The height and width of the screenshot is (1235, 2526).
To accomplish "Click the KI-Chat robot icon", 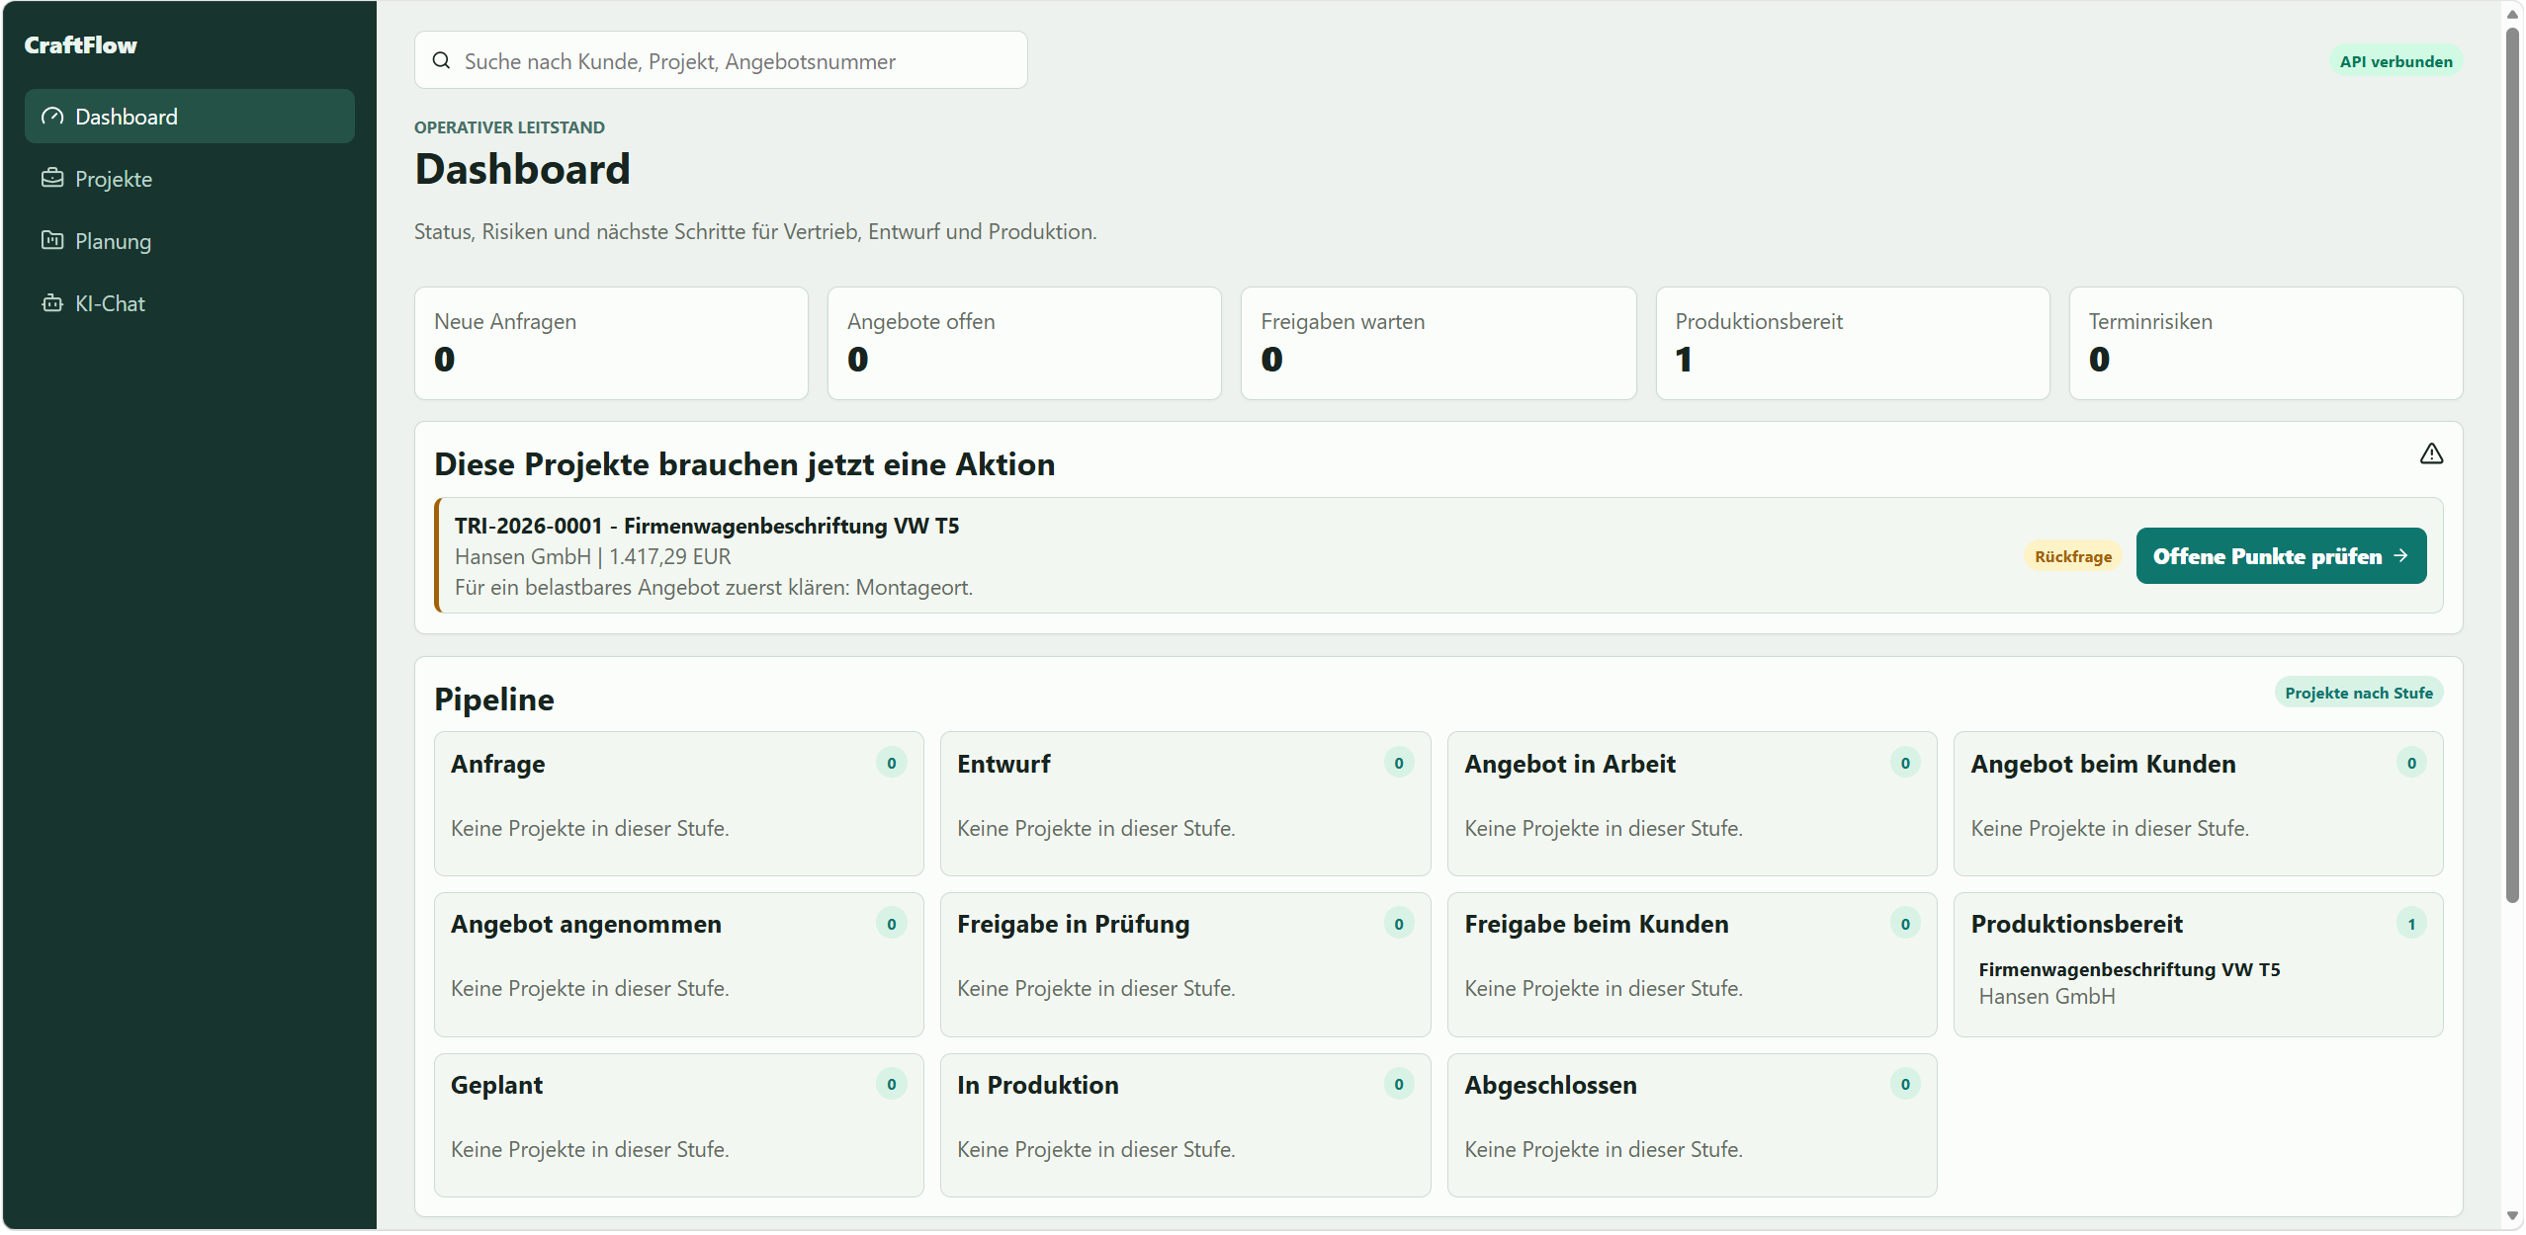I will click(x=52, y=303).
